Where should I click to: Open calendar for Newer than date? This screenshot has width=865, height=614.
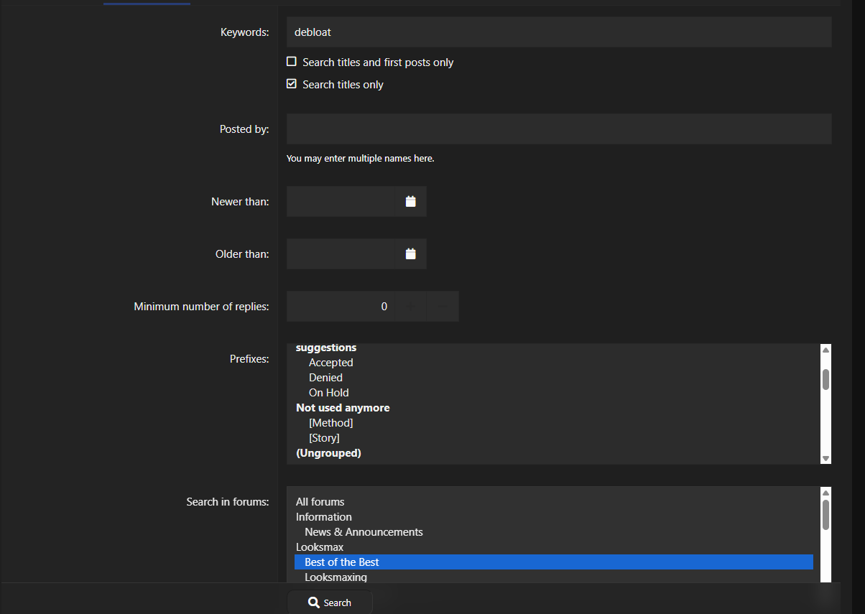pos(410,202)
